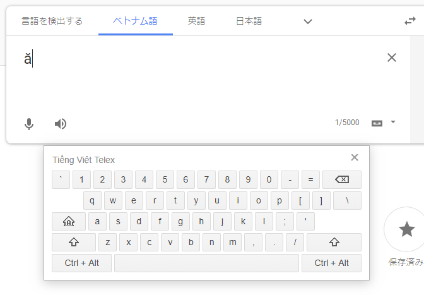The width and height of the screenshot is (424, 295).
Task: Expand the more languages chevron
Action: (308, 21)
